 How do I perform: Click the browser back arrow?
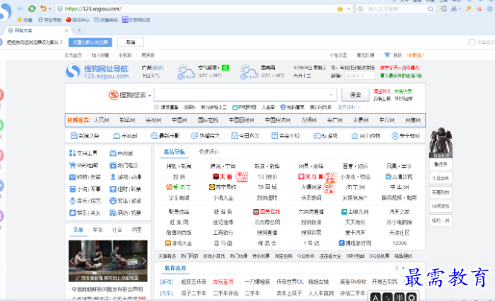pos(21,9)
